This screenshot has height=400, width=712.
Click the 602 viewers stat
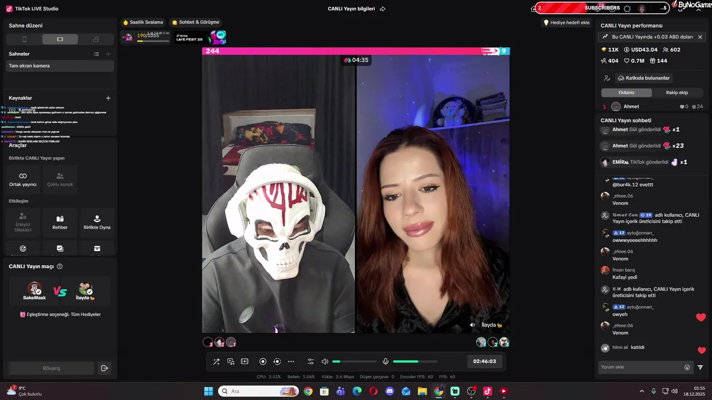(x=671, y=49)
